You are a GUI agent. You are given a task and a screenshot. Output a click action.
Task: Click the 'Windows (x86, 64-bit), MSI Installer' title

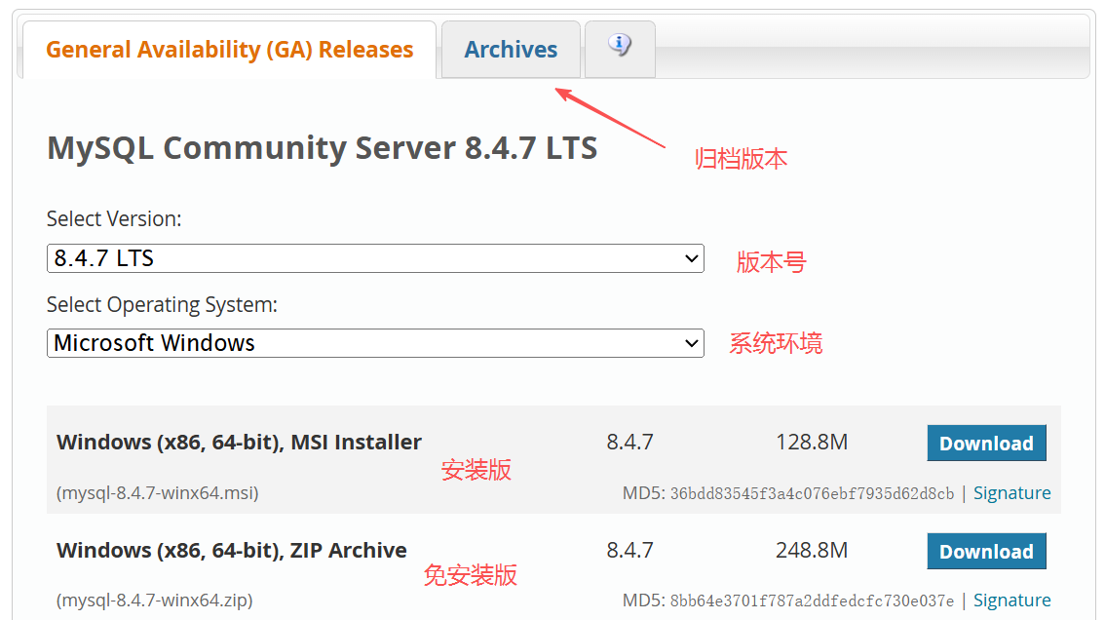[239, 443]
